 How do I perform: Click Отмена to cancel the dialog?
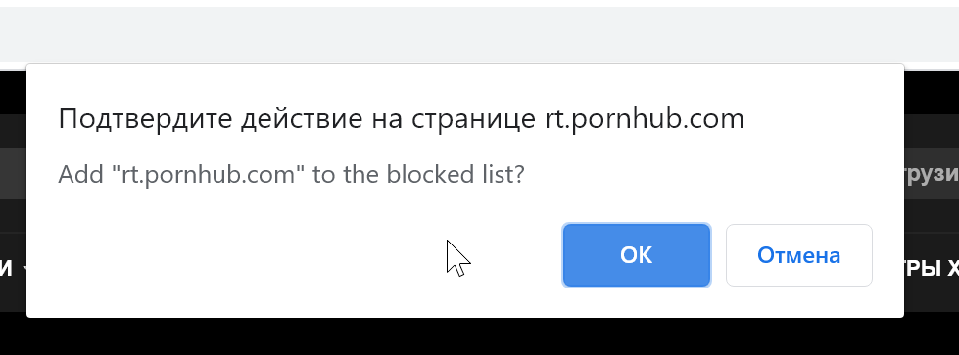tap(798, 255)
